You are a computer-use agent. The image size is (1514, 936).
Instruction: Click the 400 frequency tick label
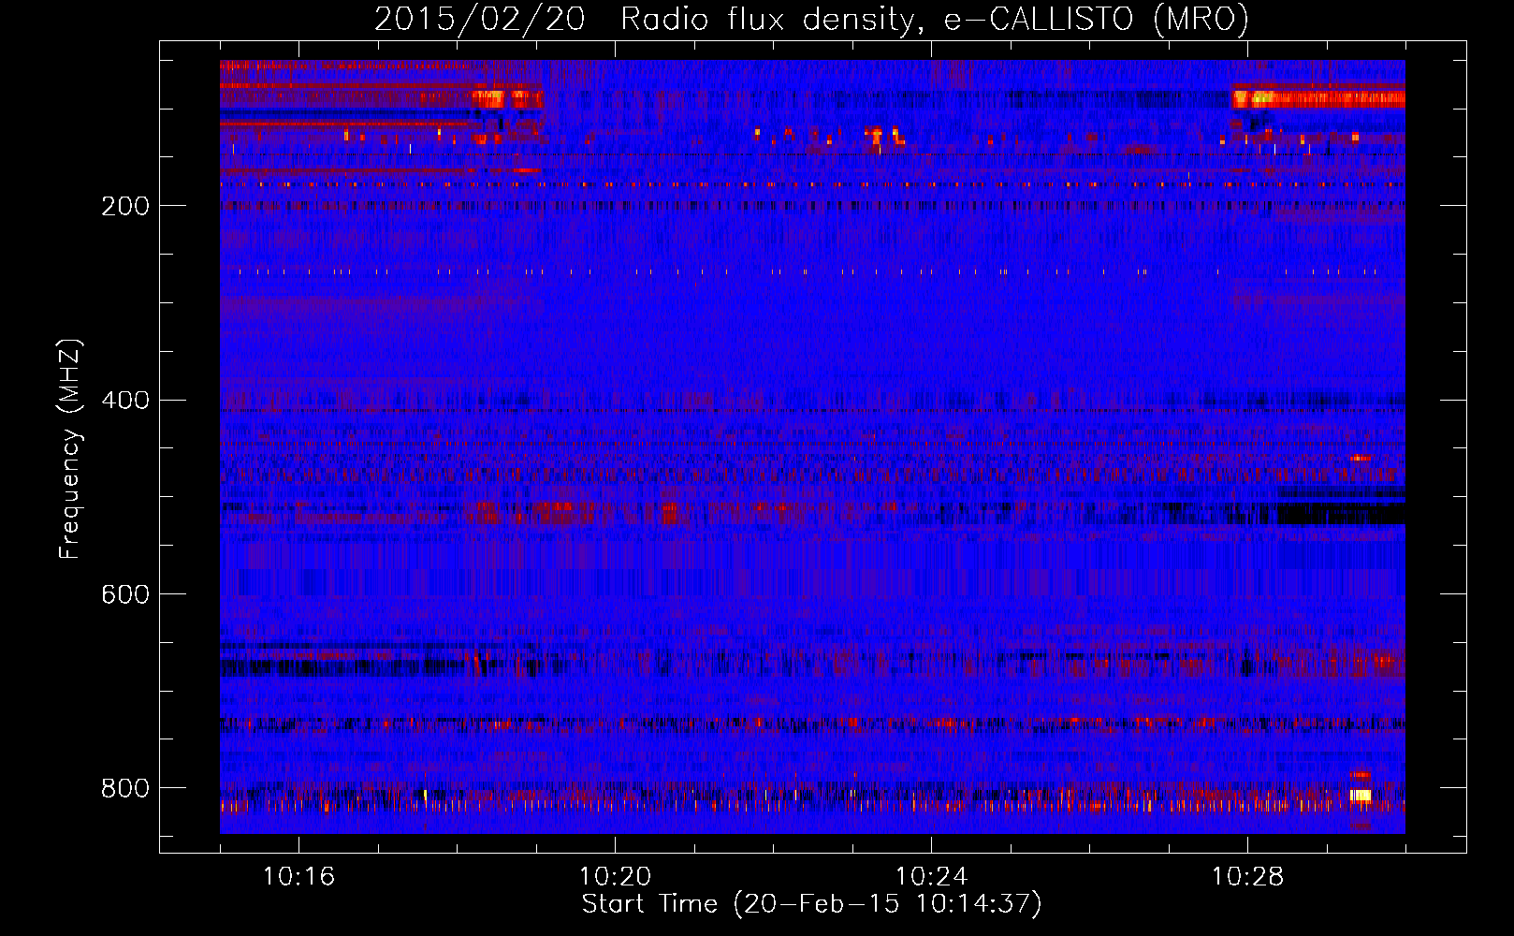click(x=124, y=401)
